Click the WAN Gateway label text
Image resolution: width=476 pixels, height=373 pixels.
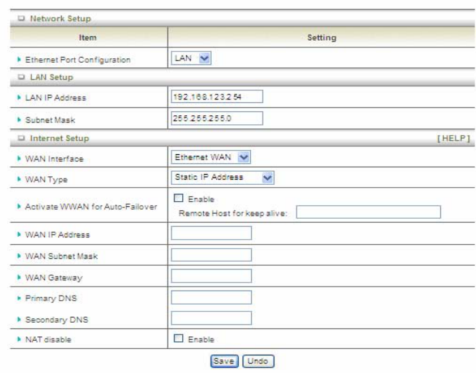coord(54,277)
